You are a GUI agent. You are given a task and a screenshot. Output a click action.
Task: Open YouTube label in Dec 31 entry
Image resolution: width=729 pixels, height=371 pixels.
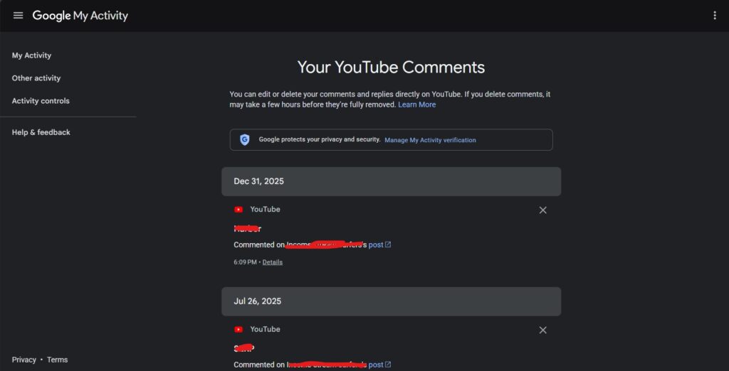[x=265, y=210]
